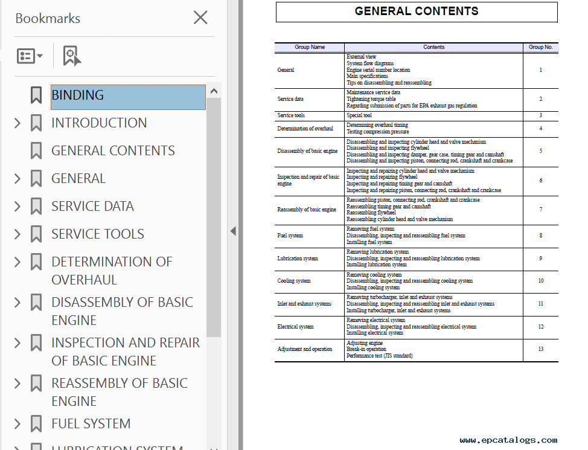Click the bookmark icon beside DISASSEMBLY OF BASIC ENGINE
This screenshot has width=588, height=450.
(x=36, y=303)
